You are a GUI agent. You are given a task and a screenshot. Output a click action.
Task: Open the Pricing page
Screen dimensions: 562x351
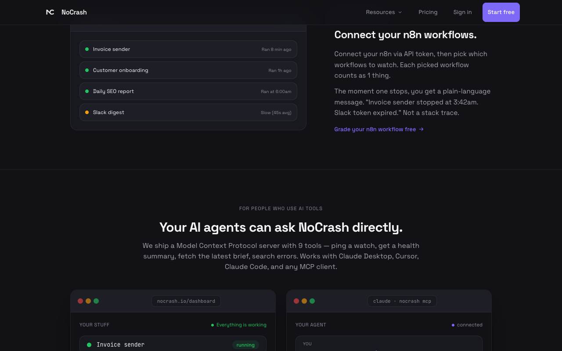(x=428, y=12)
